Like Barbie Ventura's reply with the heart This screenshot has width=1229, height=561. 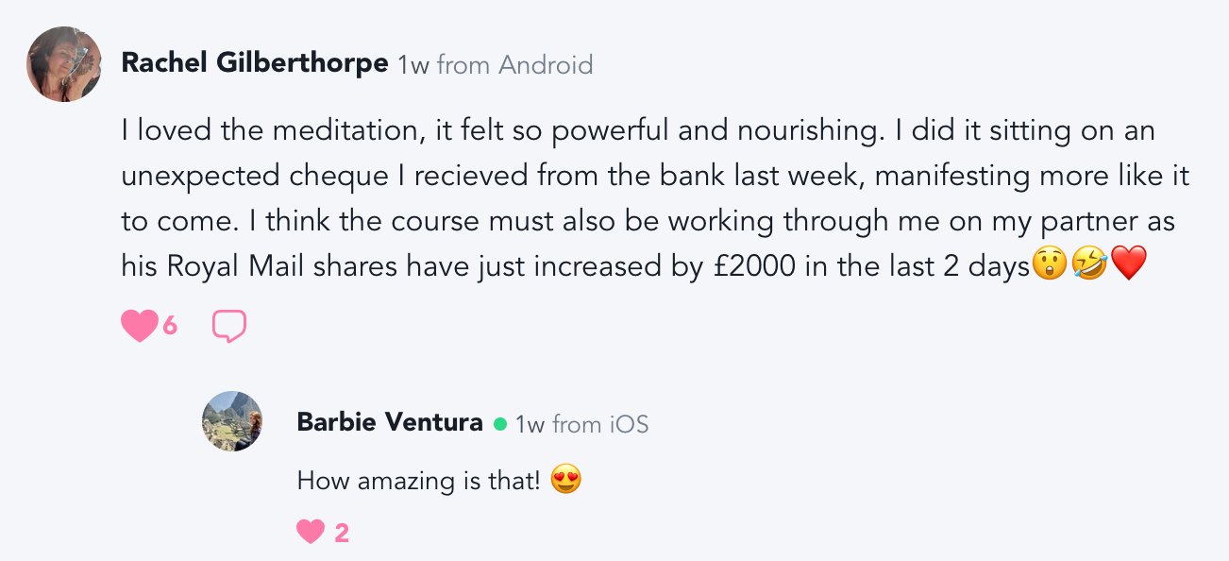coord(310,533)
